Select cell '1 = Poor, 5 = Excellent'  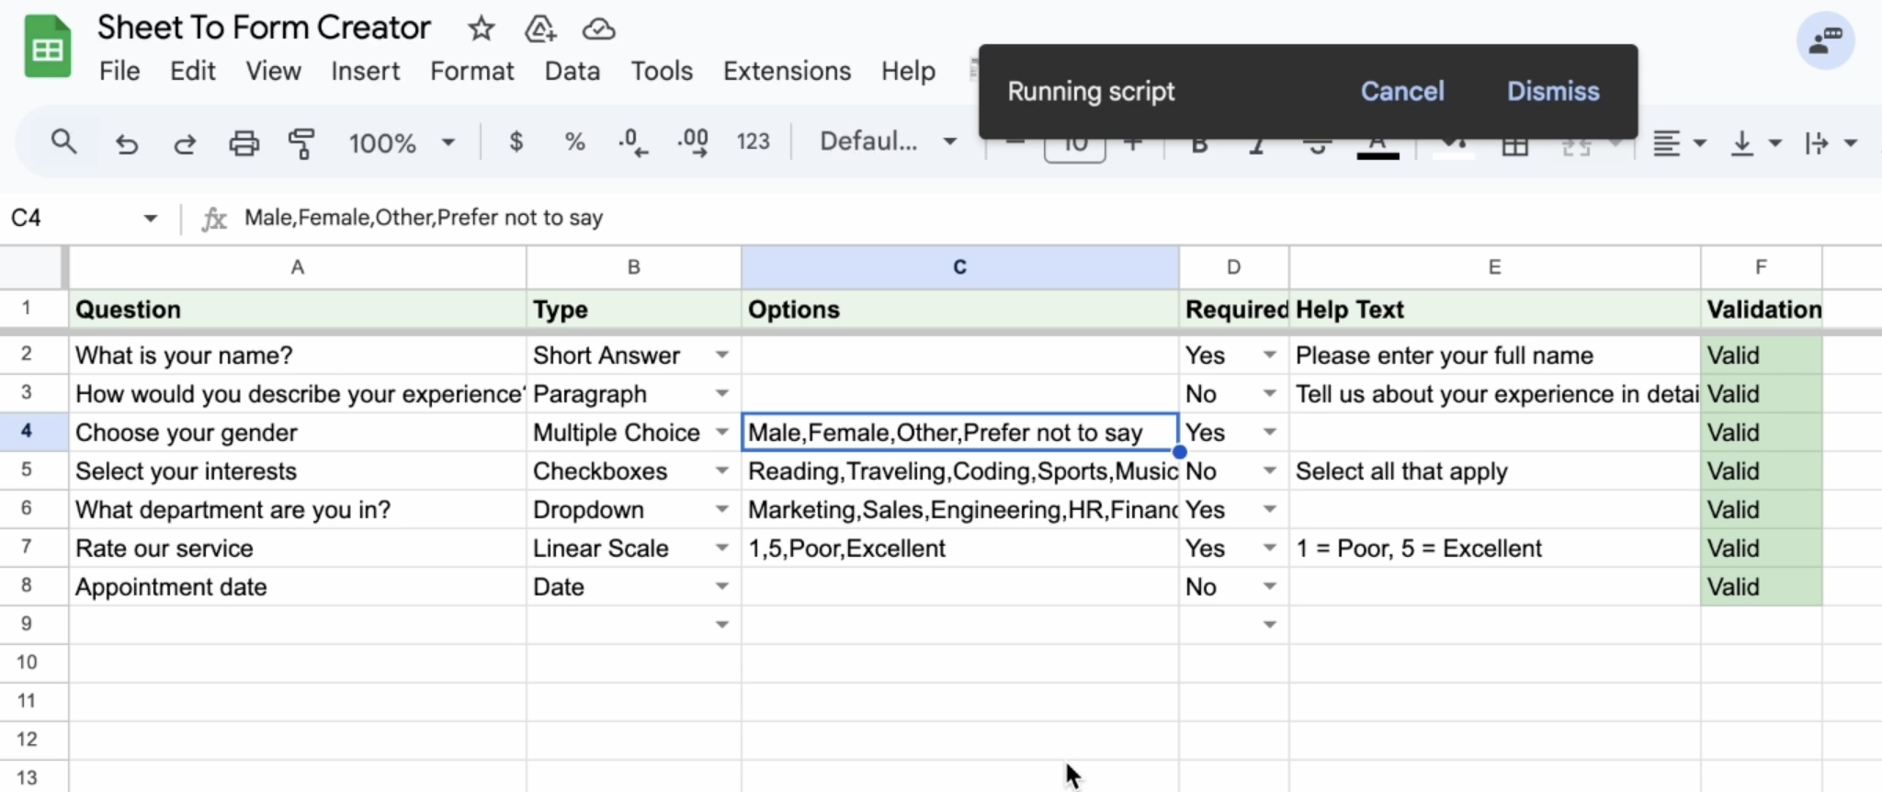coord(1494,548)
